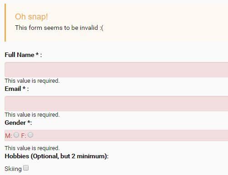This screenshot has width=228, height=175.
Task: Click the M: label text
Action: coord(9,136)
